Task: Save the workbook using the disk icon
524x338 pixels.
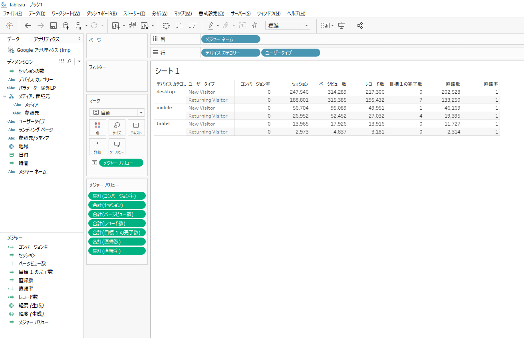Action: [53, 26]
